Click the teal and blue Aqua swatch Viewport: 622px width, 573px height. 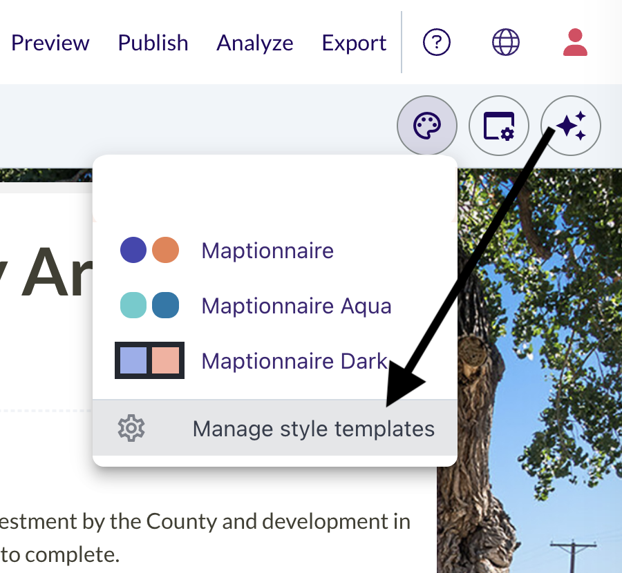[x=149, y=305]
